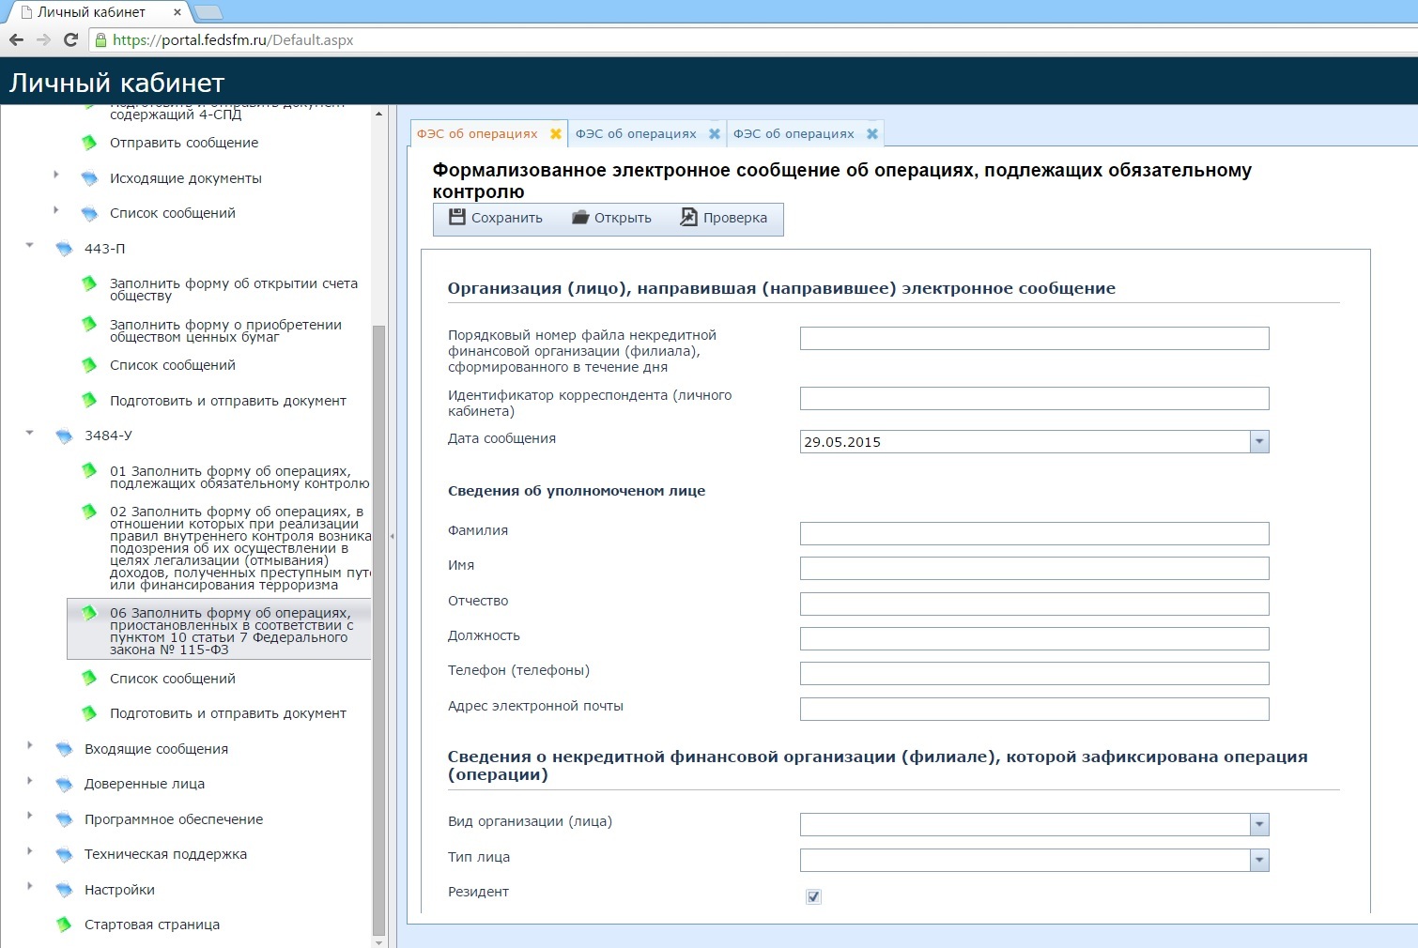Screen dimensions: 1418x948
Task: Click blue icon beside Доверенные лица
Action: pos(64,784)
